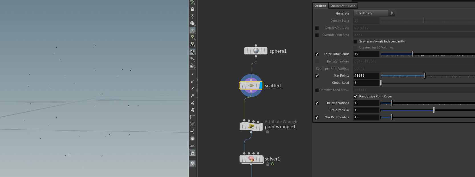
Task: Click the Max Points slider handle
Action: tap(425, 76)
